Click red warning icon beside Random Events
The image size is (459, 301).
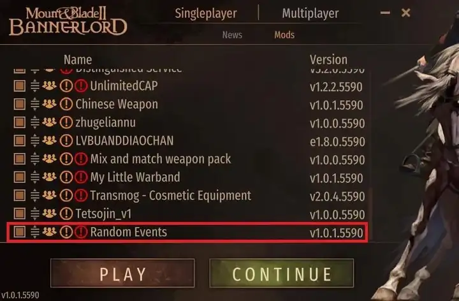click(81, 232)
